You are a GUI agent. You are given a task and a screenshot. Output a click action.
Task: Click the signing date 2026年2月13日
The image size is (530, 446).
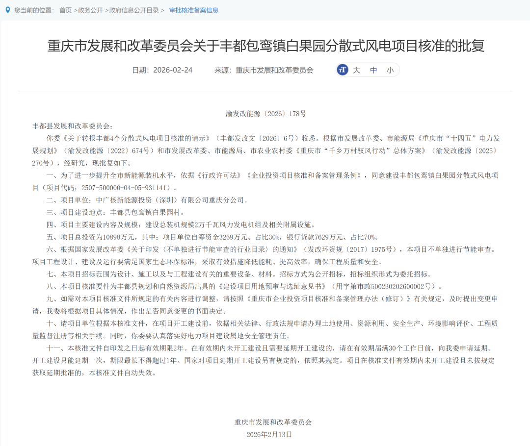tap(269, 434)
